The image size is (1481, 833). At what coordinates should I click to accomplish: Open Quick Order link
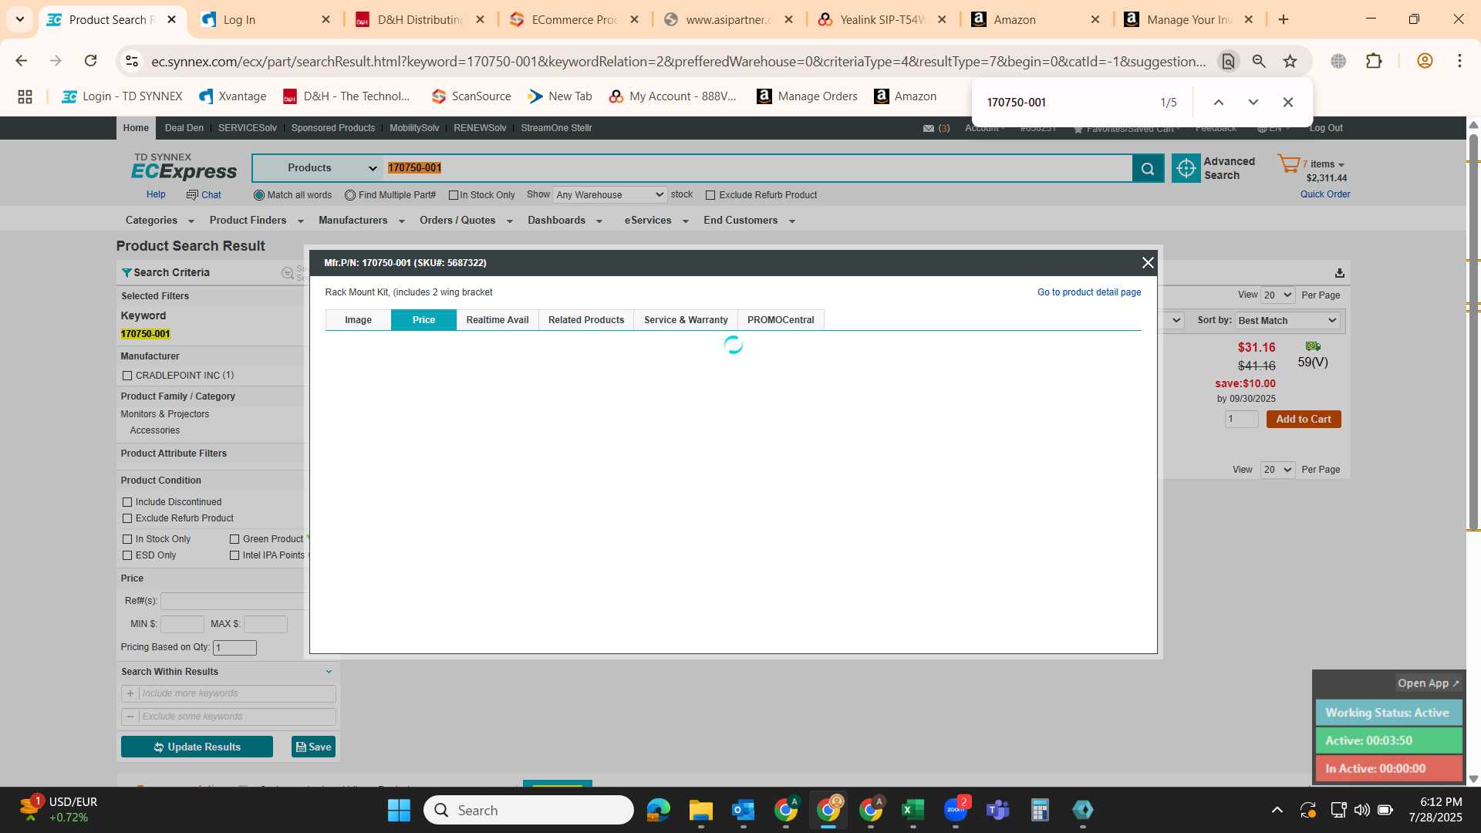[x=1325, y=194]
